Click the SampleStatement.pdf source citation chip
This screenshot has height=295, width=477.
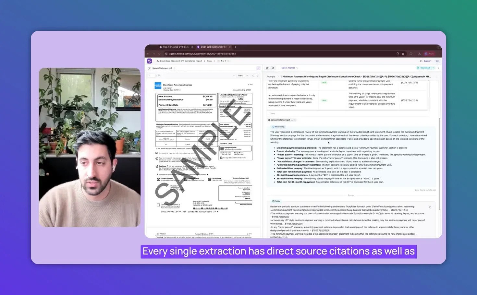point(282,120)
